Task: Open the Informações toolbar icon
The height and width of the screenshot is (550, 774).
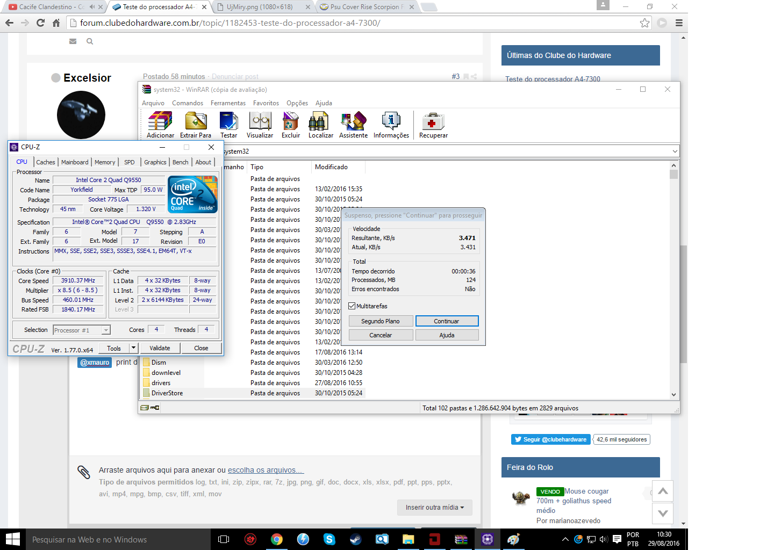Action: [391, 125]
